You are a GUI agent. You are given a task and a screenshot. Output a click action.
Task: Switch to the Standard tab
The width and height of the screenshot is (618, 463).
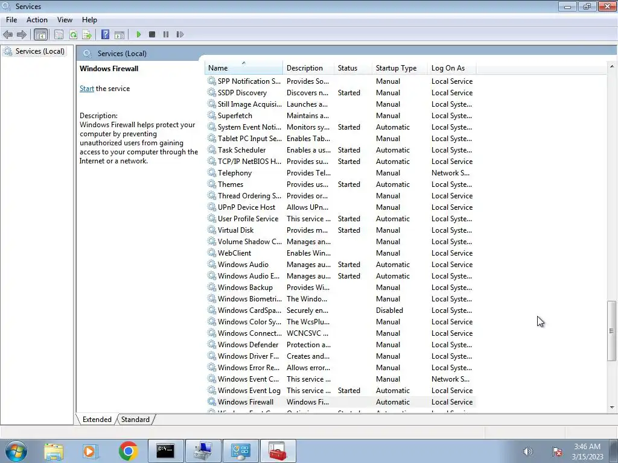point(135,420)
